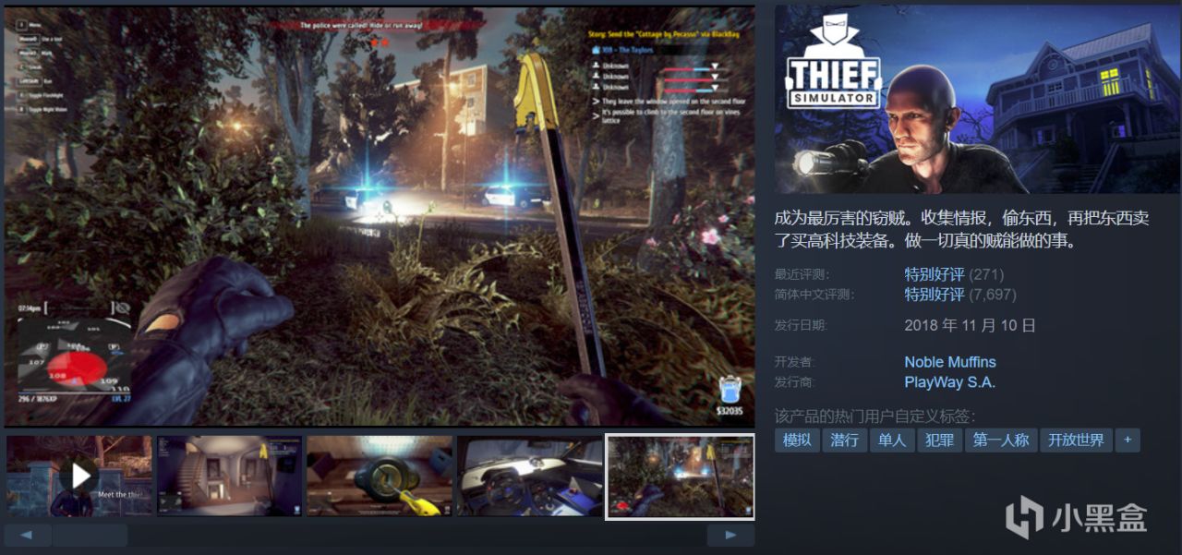Image resolution: width=1182 pixels, height=555 pixels.
Task: Click the '发行日期' label
Action: pyautogui.click(x=801, y=325)
